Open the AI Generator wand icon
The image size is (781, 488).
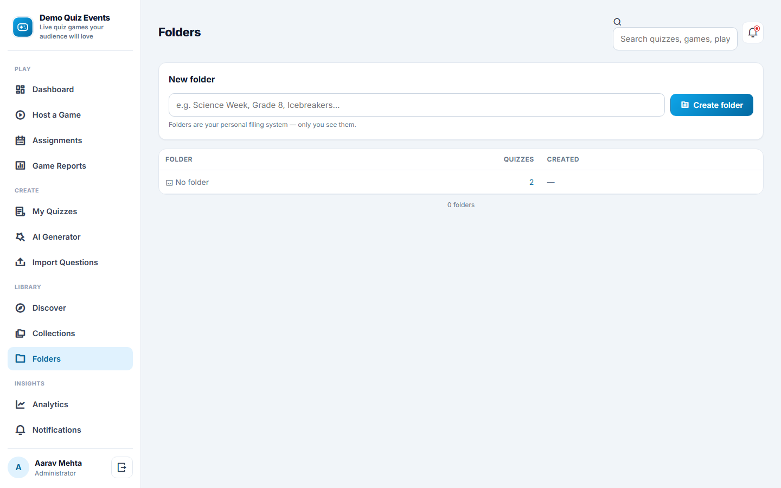pos(21,237)
